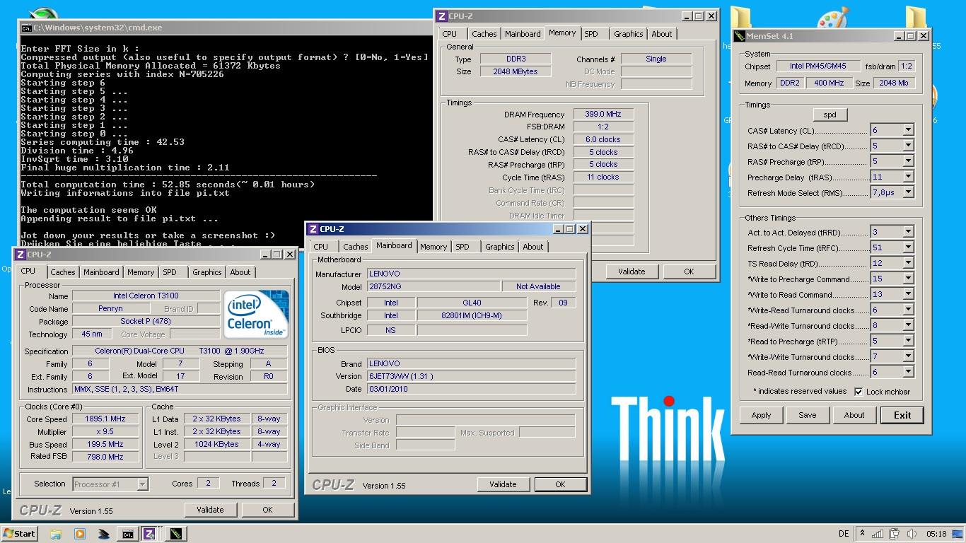
Task: Open Graphics tab in CPU-Z Memory window
Action: coord(629,34)
